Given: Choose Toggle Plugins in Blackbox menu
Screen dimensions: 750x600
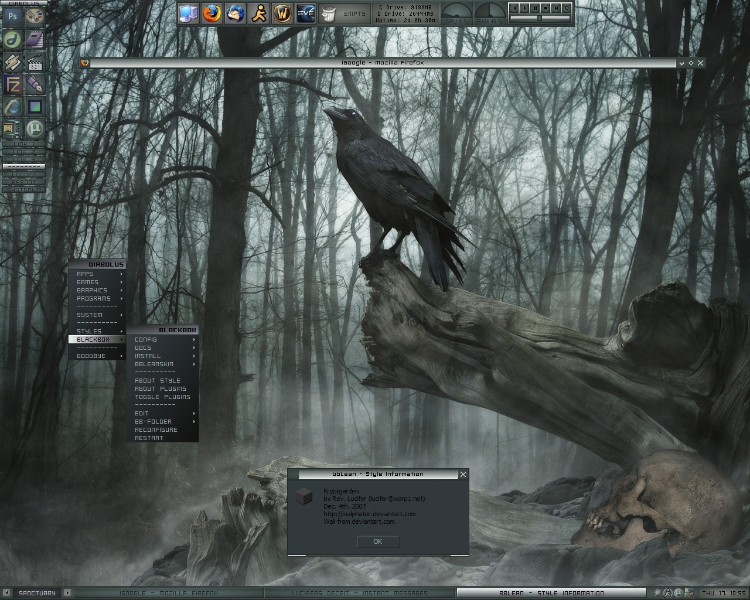Looking at the screenshot, I should coord(163,397).
